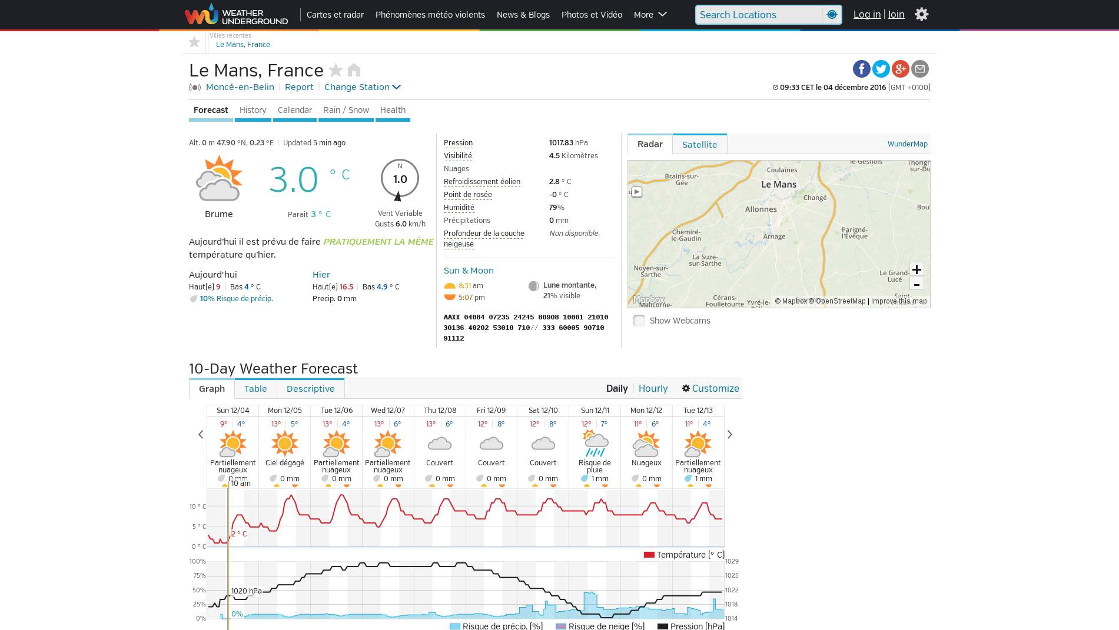This screenshot has width=1119, height=630.
Task: Select Mon 12/12 cloudy icon
Action: [x=646, y=444]
